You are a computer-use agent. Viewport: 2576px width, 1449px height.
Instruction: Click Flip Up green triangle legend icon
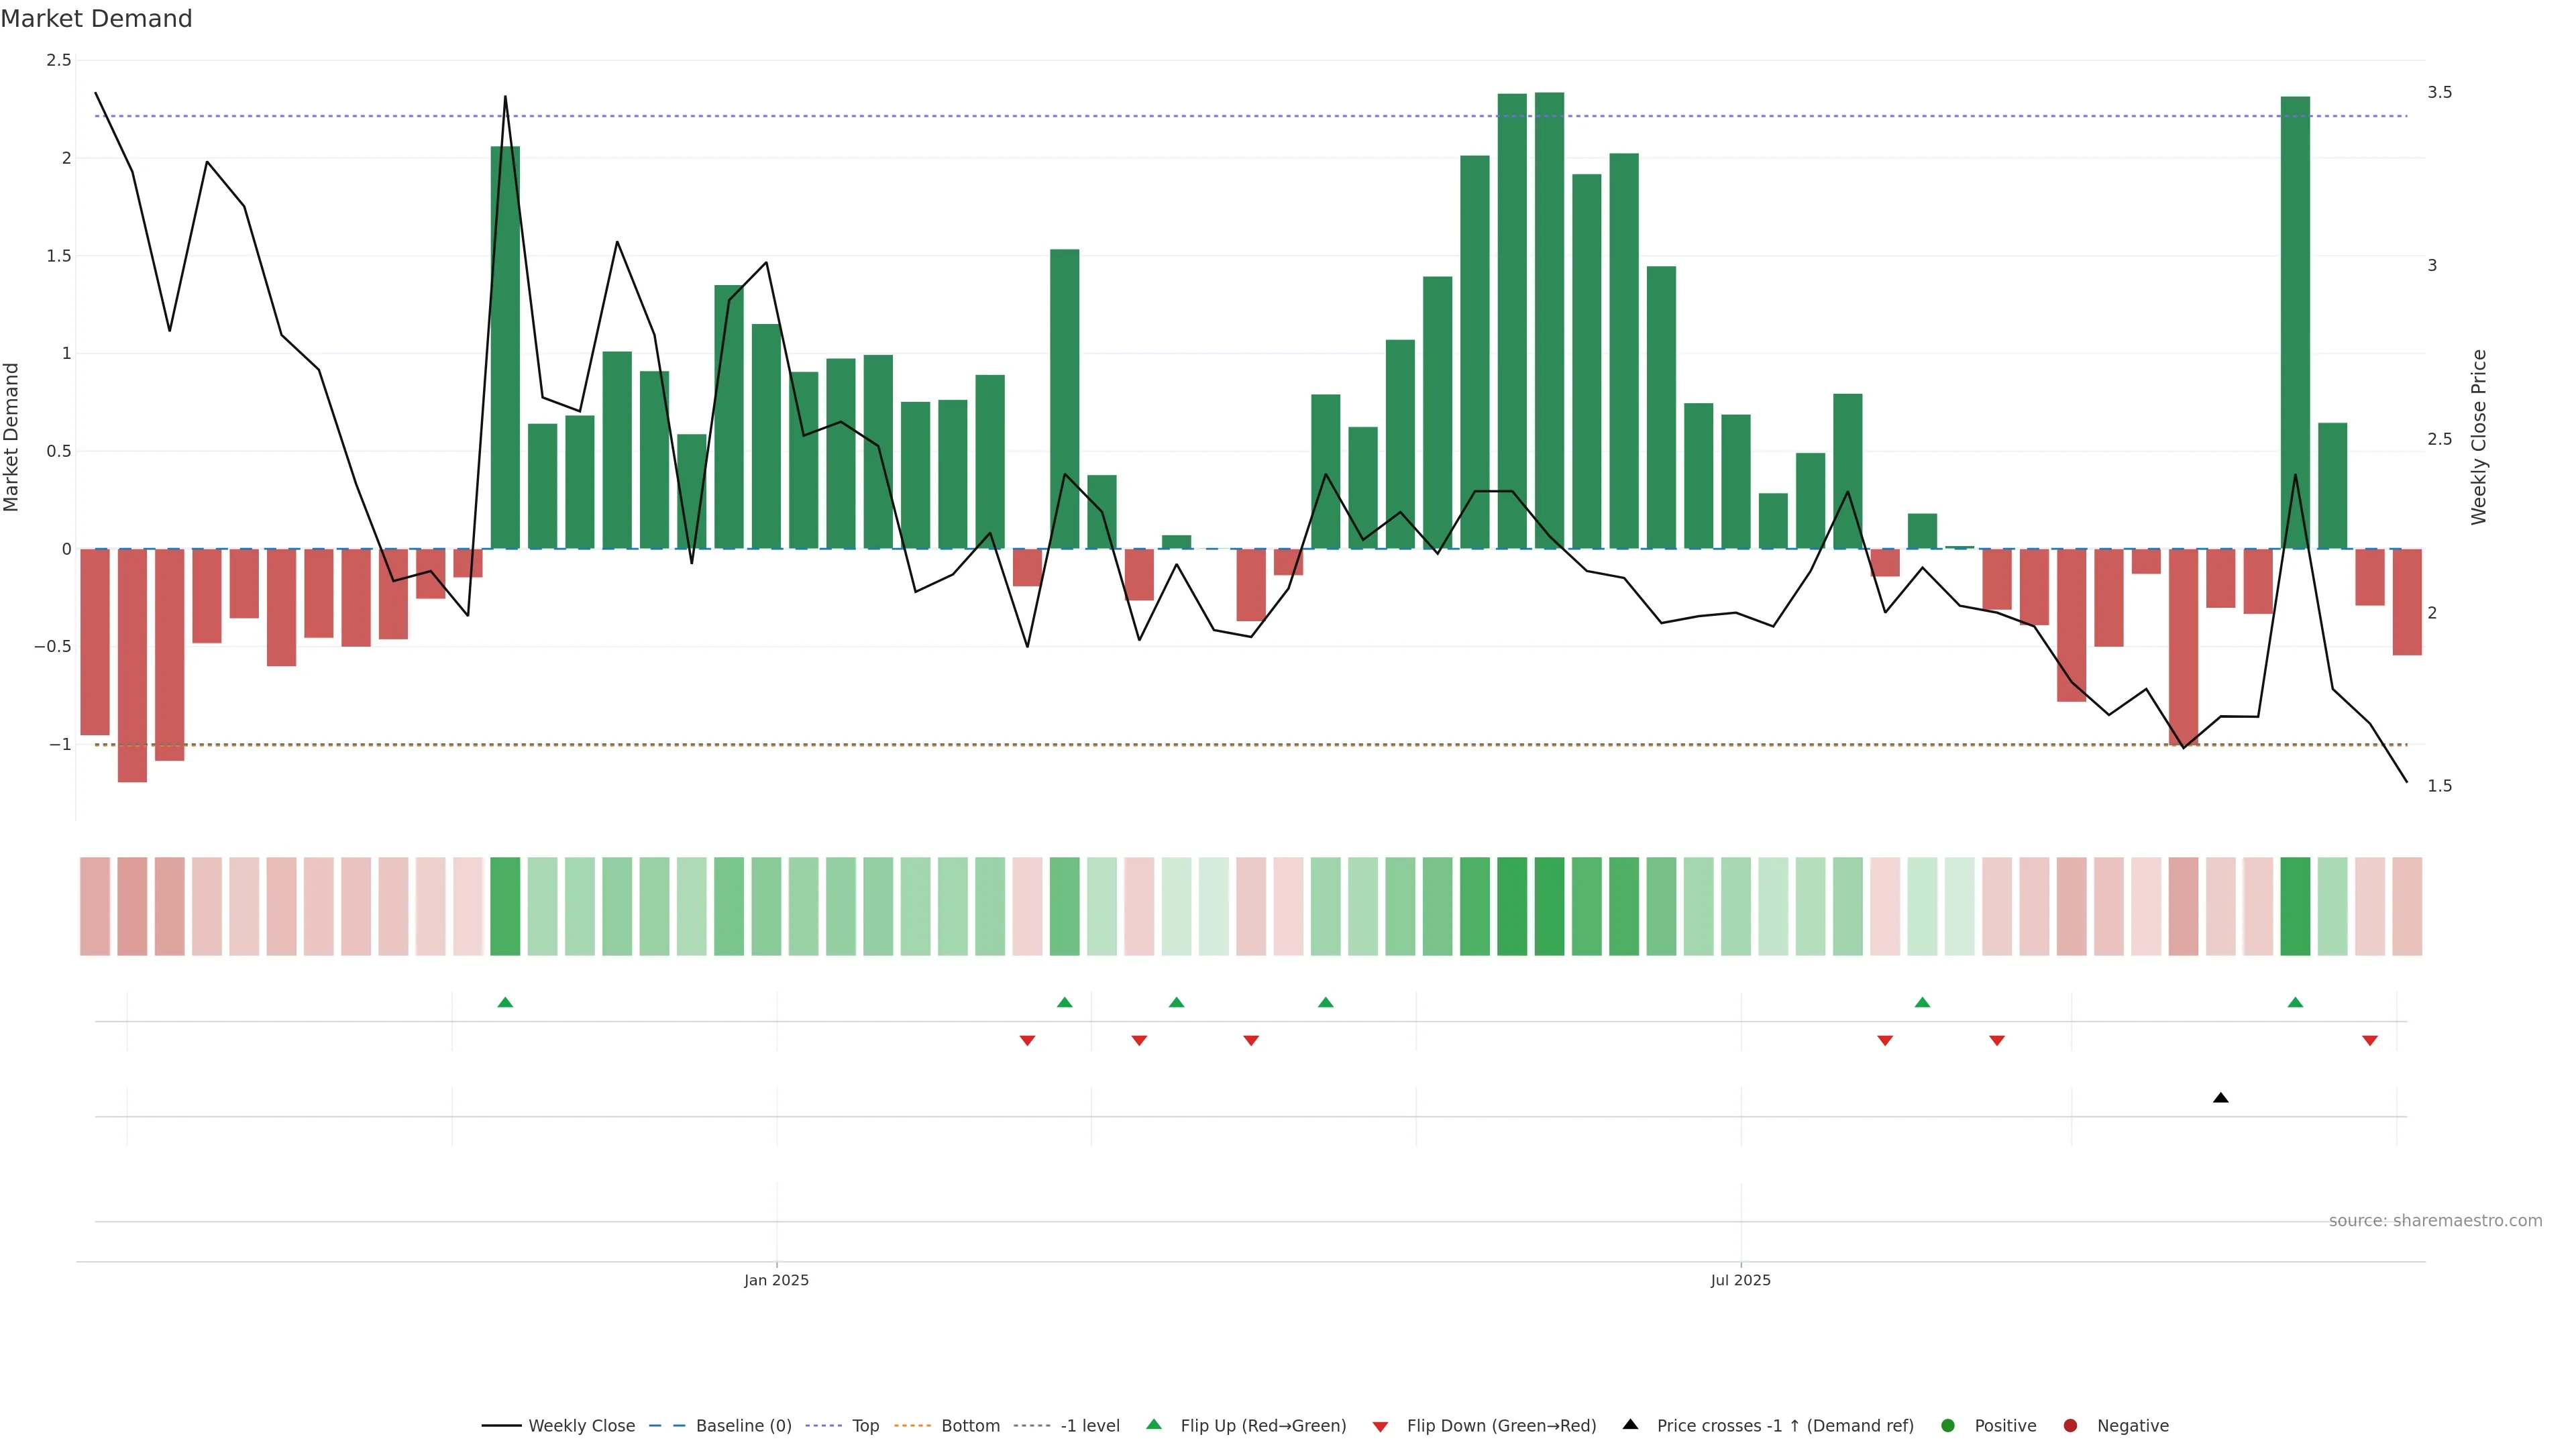coord(1154,1424)
